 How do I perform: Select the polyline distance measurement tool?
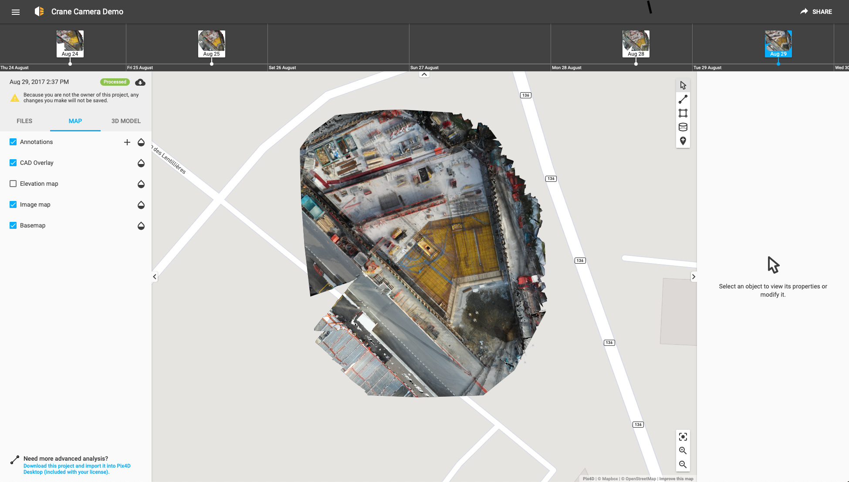coord(683,100)
